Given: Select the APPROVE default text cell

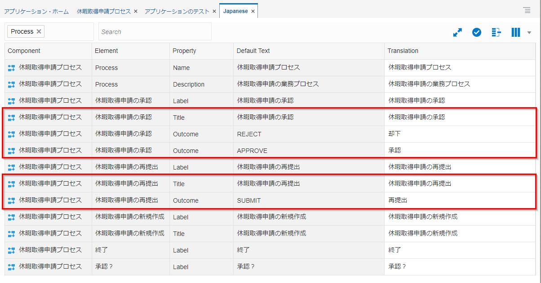Looking at the screenshot, I should (252, 151).
